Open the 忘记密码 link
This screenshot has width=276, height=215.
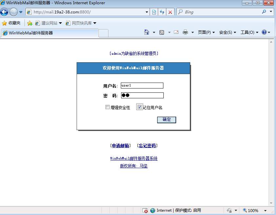pyautogui.click(x=147, y=146)
